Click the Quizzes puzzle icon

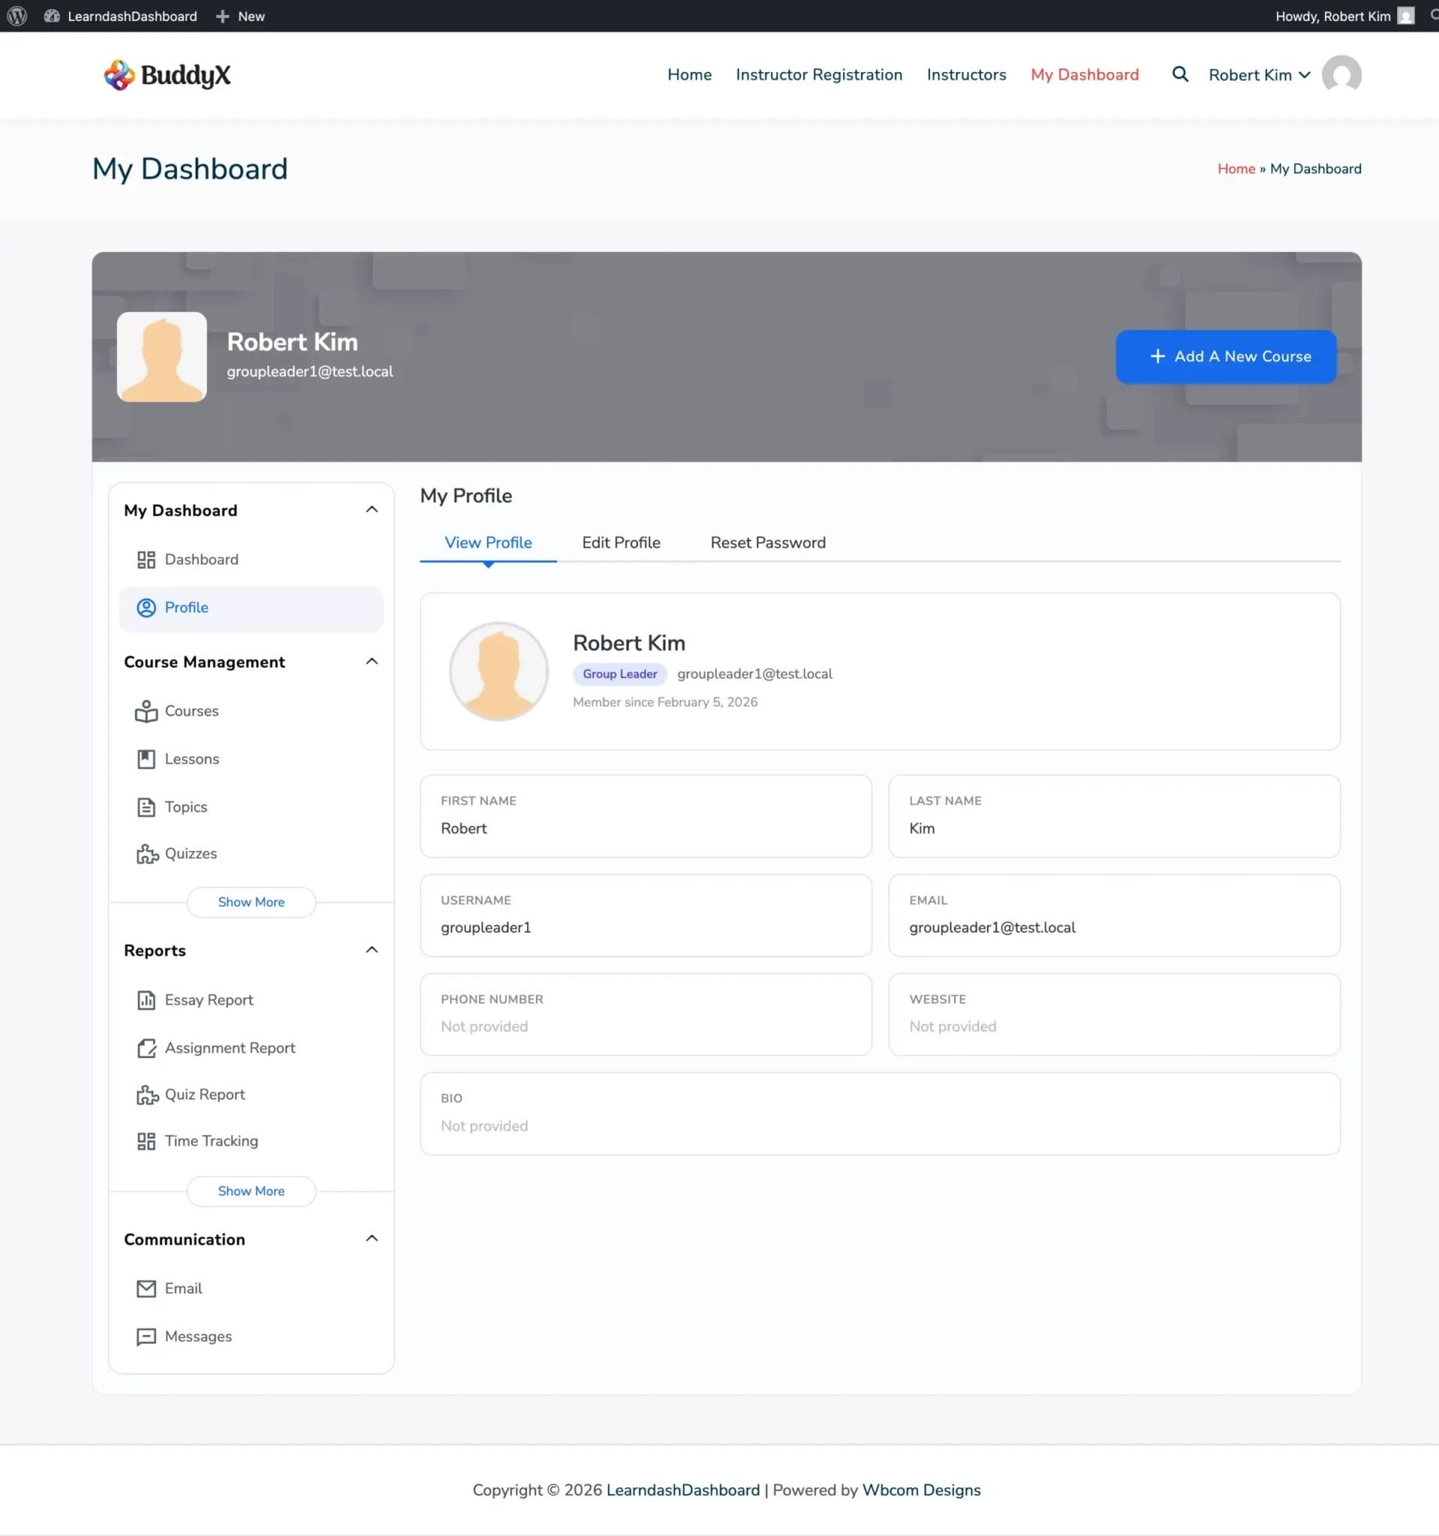147,854
